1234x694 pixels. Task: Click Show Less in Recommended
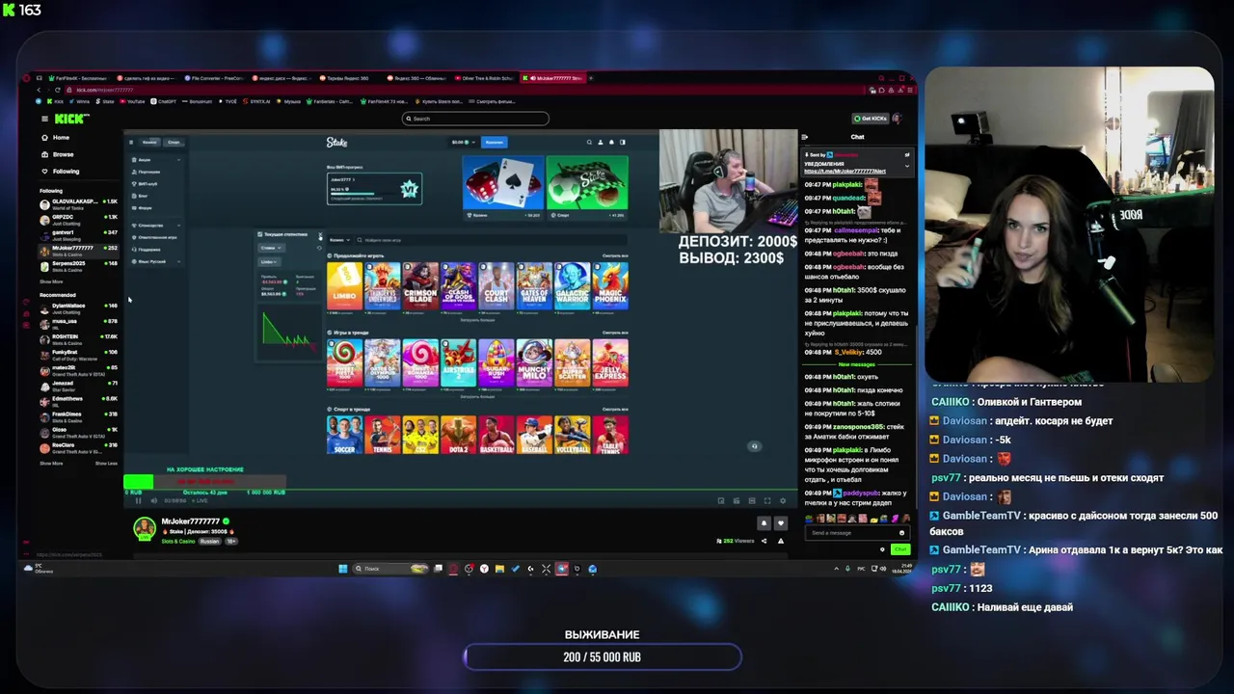click(106, 463)
